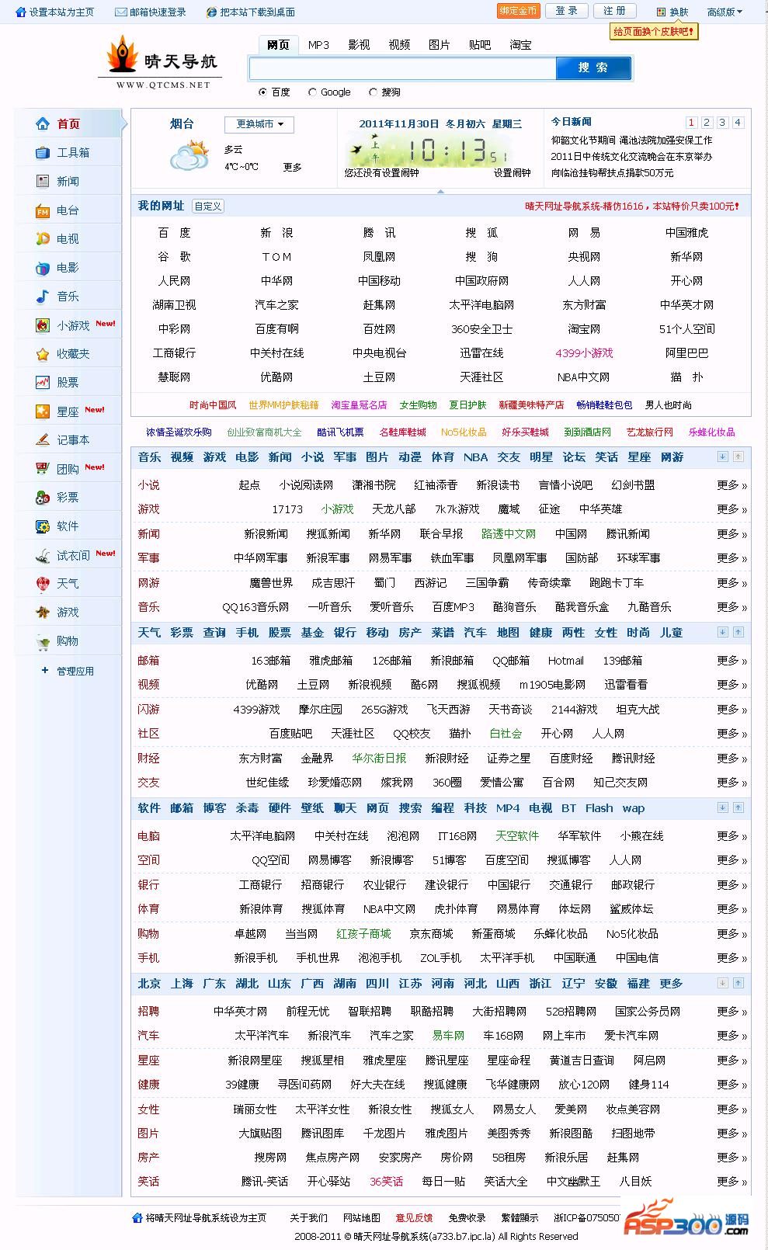This screenshot has height=1250, width=768.
Task: Open the 记事本 notepad icon
Action: (x=43, y=439)
